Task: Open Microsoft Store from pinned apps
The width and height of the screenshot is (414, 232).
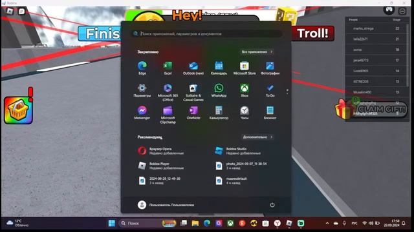Action: [x=245, y=68]
